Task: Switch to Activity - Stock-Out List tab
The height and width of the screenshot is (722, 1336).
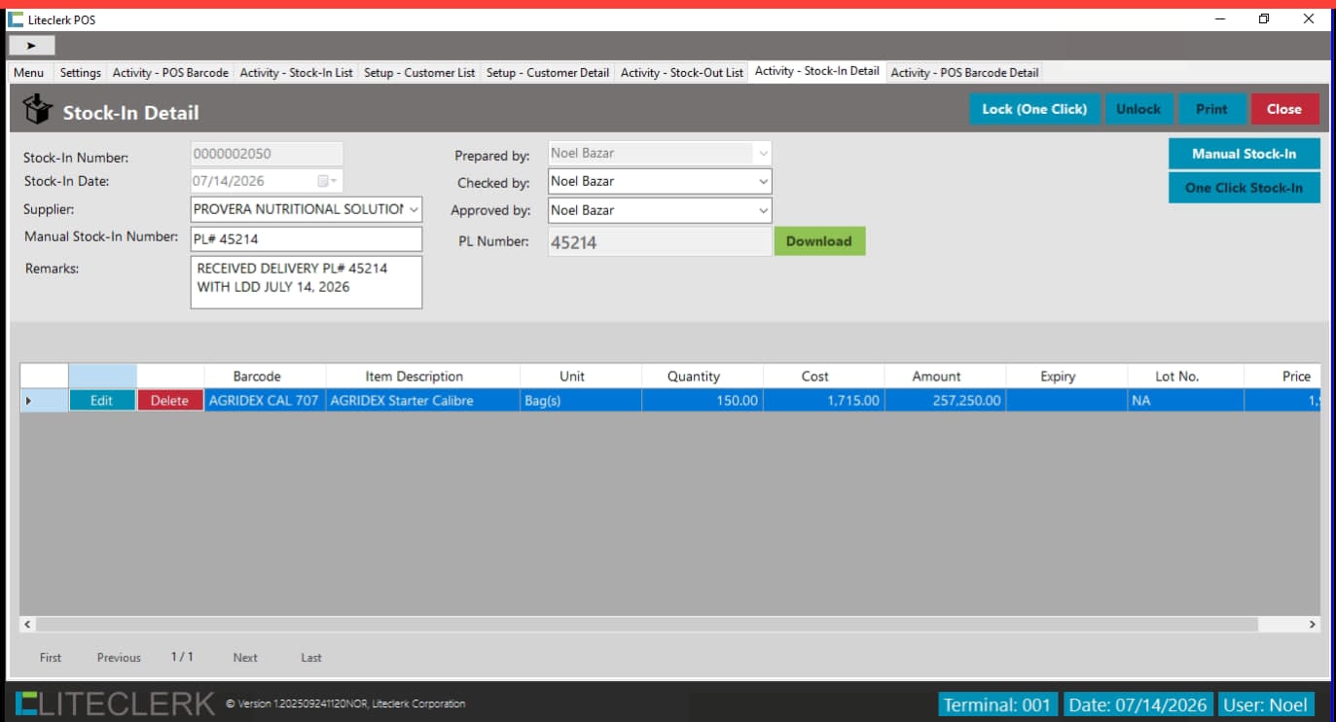Action: [x=682, y=73]
